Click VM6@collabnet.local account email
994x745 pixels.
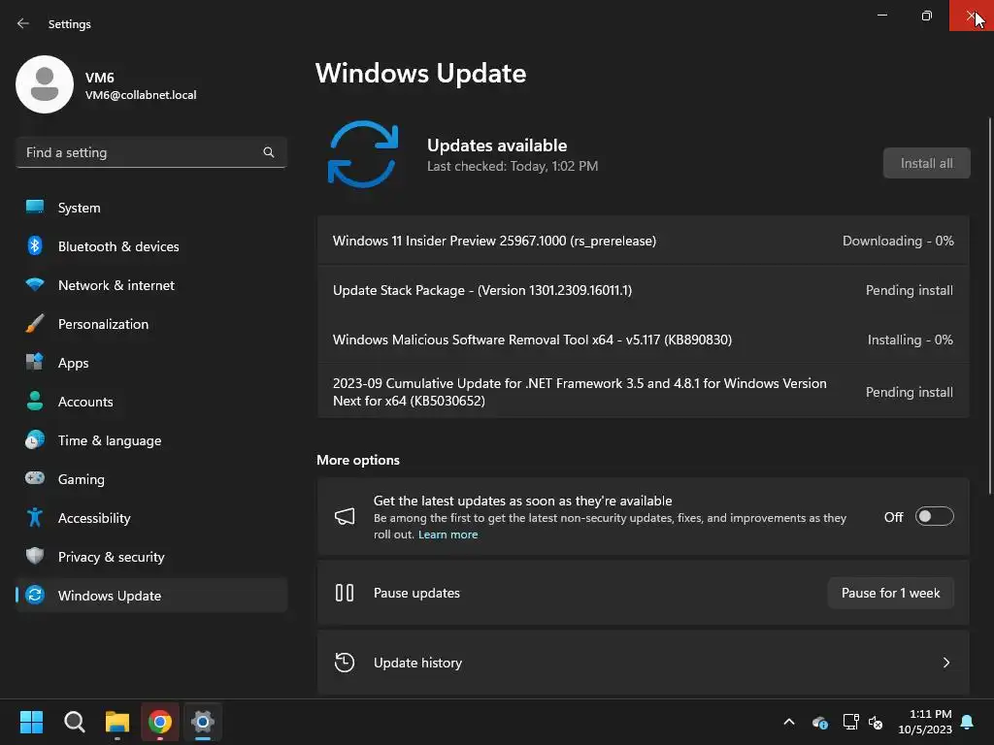click(141, 95)
